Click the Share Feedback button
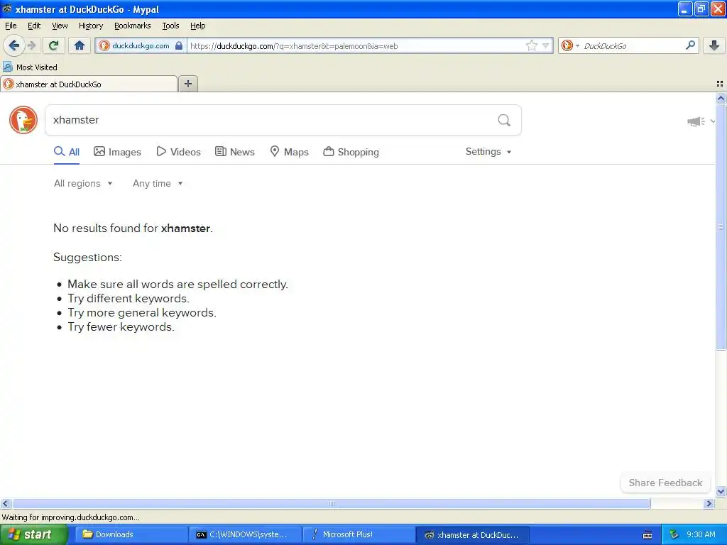This screenshot has width=727, height=545. coord(665,483)
